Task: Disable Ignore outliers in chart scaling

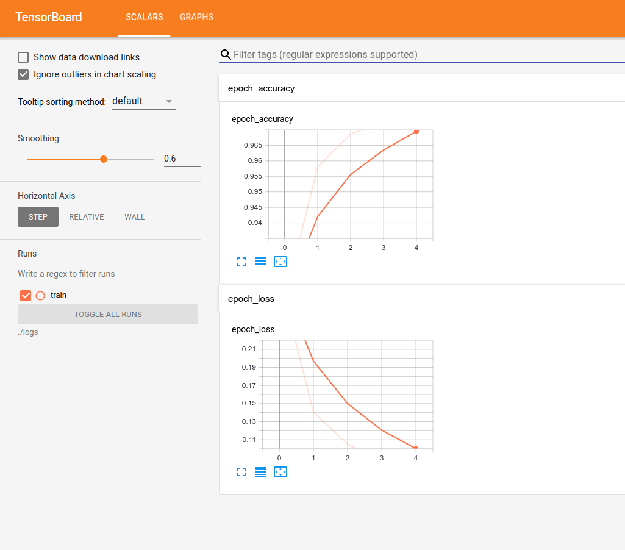Action: coord(23,74)
